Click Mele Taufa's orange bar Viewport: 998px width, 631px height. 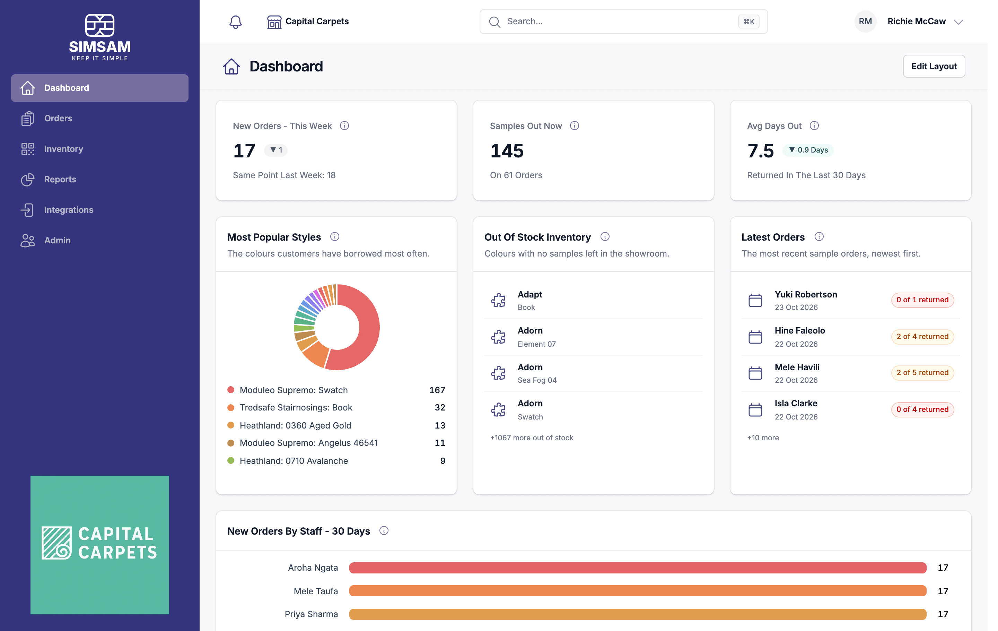click(x=637, y=591)
